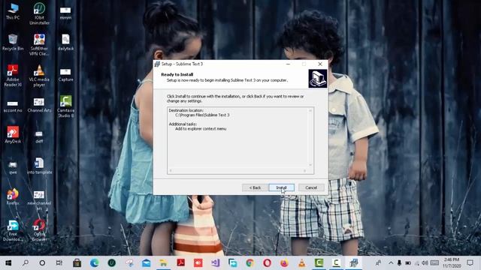Select the Free Download desktop icon
Screen dimensions: 481x270
pos(13,230)
